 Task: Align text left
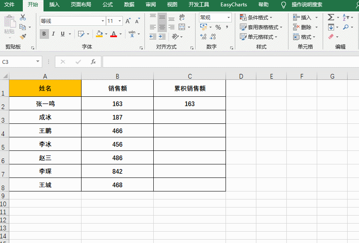153,27
